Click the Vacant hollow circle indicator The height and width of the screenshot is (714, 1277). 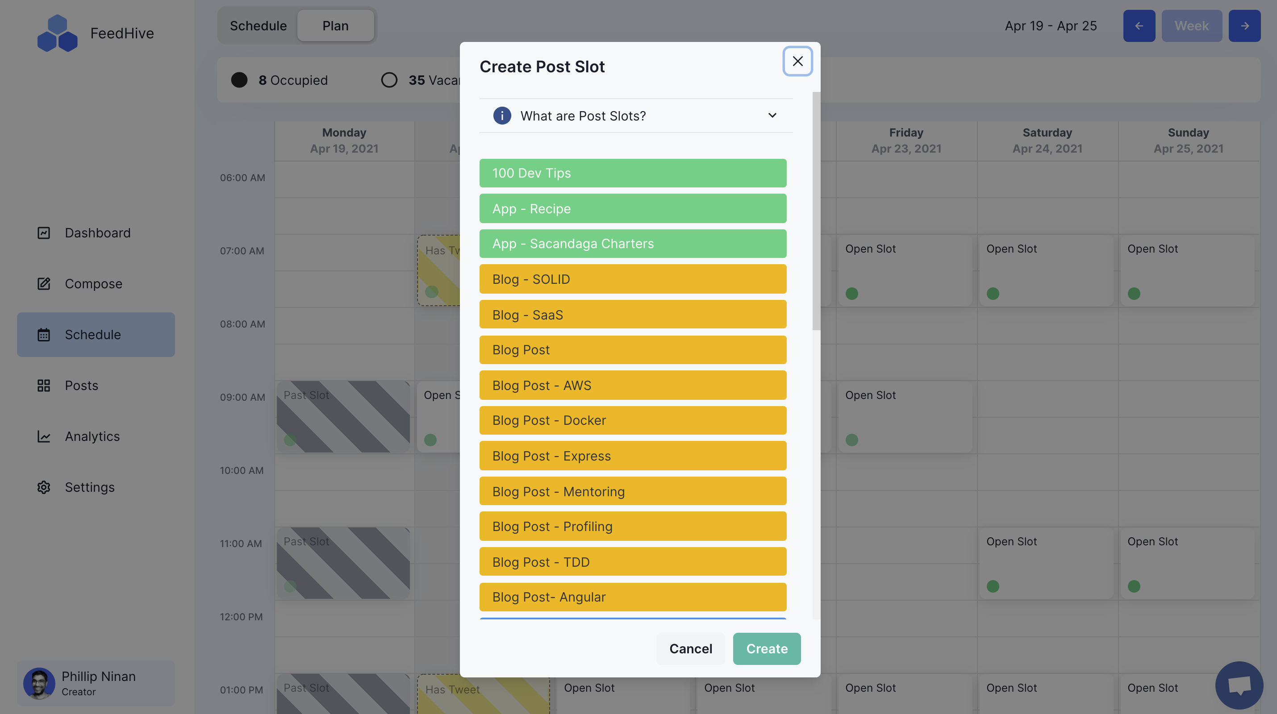[x=389, y=80]
